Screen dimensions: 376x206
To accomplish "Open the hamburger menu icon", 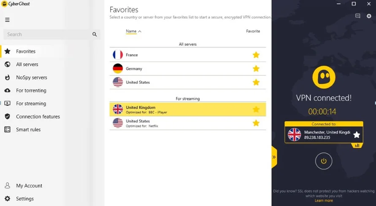I will click(x=8, y=20).
